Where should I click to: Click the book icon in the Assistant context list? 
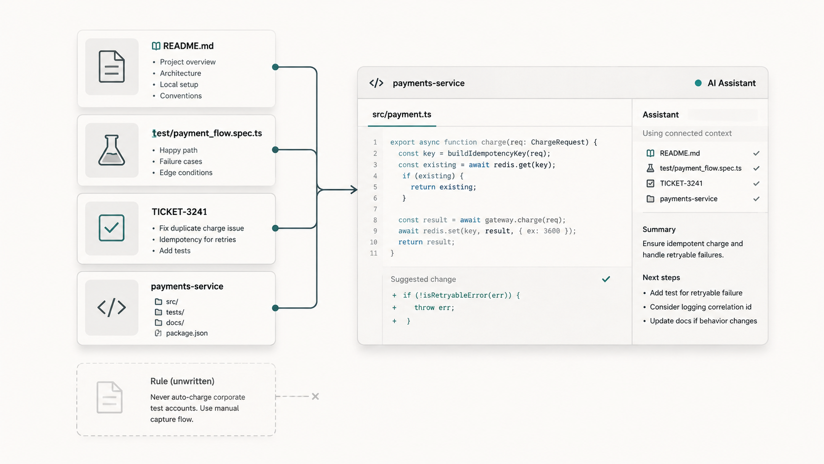651,153
